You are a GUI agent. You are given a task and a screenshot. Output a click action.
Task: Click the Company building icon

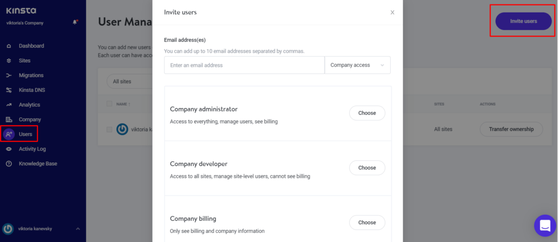click(9, 120)
